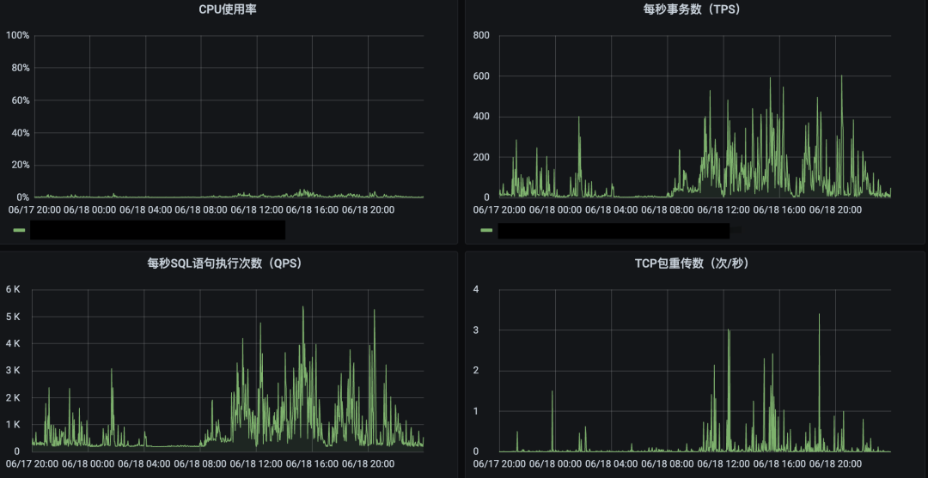This screenshot has height=478, width=928.
Task: Click the 4 K label on QPS chart axis
Action: 14,343
